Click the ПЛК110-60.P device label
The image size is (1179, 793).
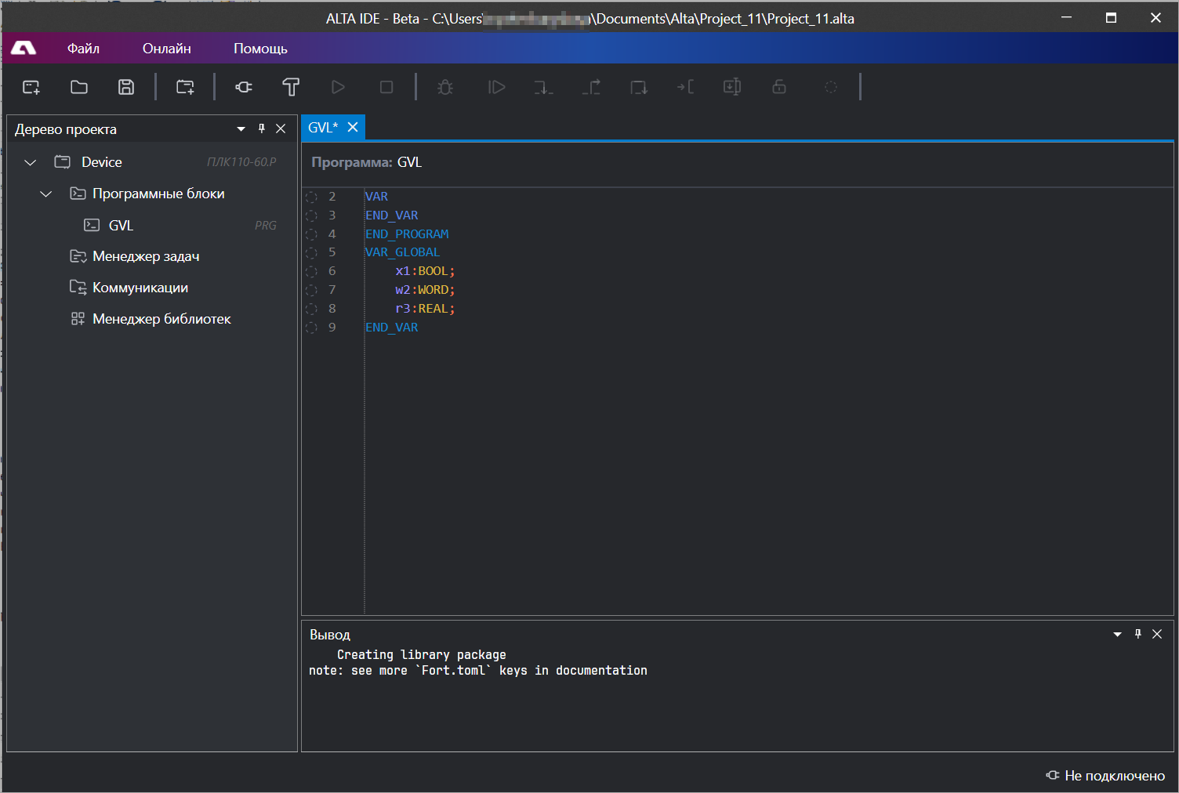pos(241,162)
